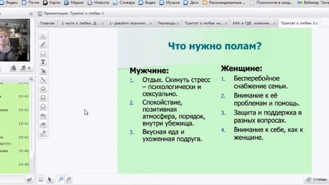
Task: Click the Undo arrow in drawing toolbar
Action: (x=43, y=115)
